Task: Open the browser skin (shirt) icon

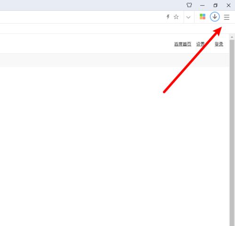Action: click(x=189, y=5)
